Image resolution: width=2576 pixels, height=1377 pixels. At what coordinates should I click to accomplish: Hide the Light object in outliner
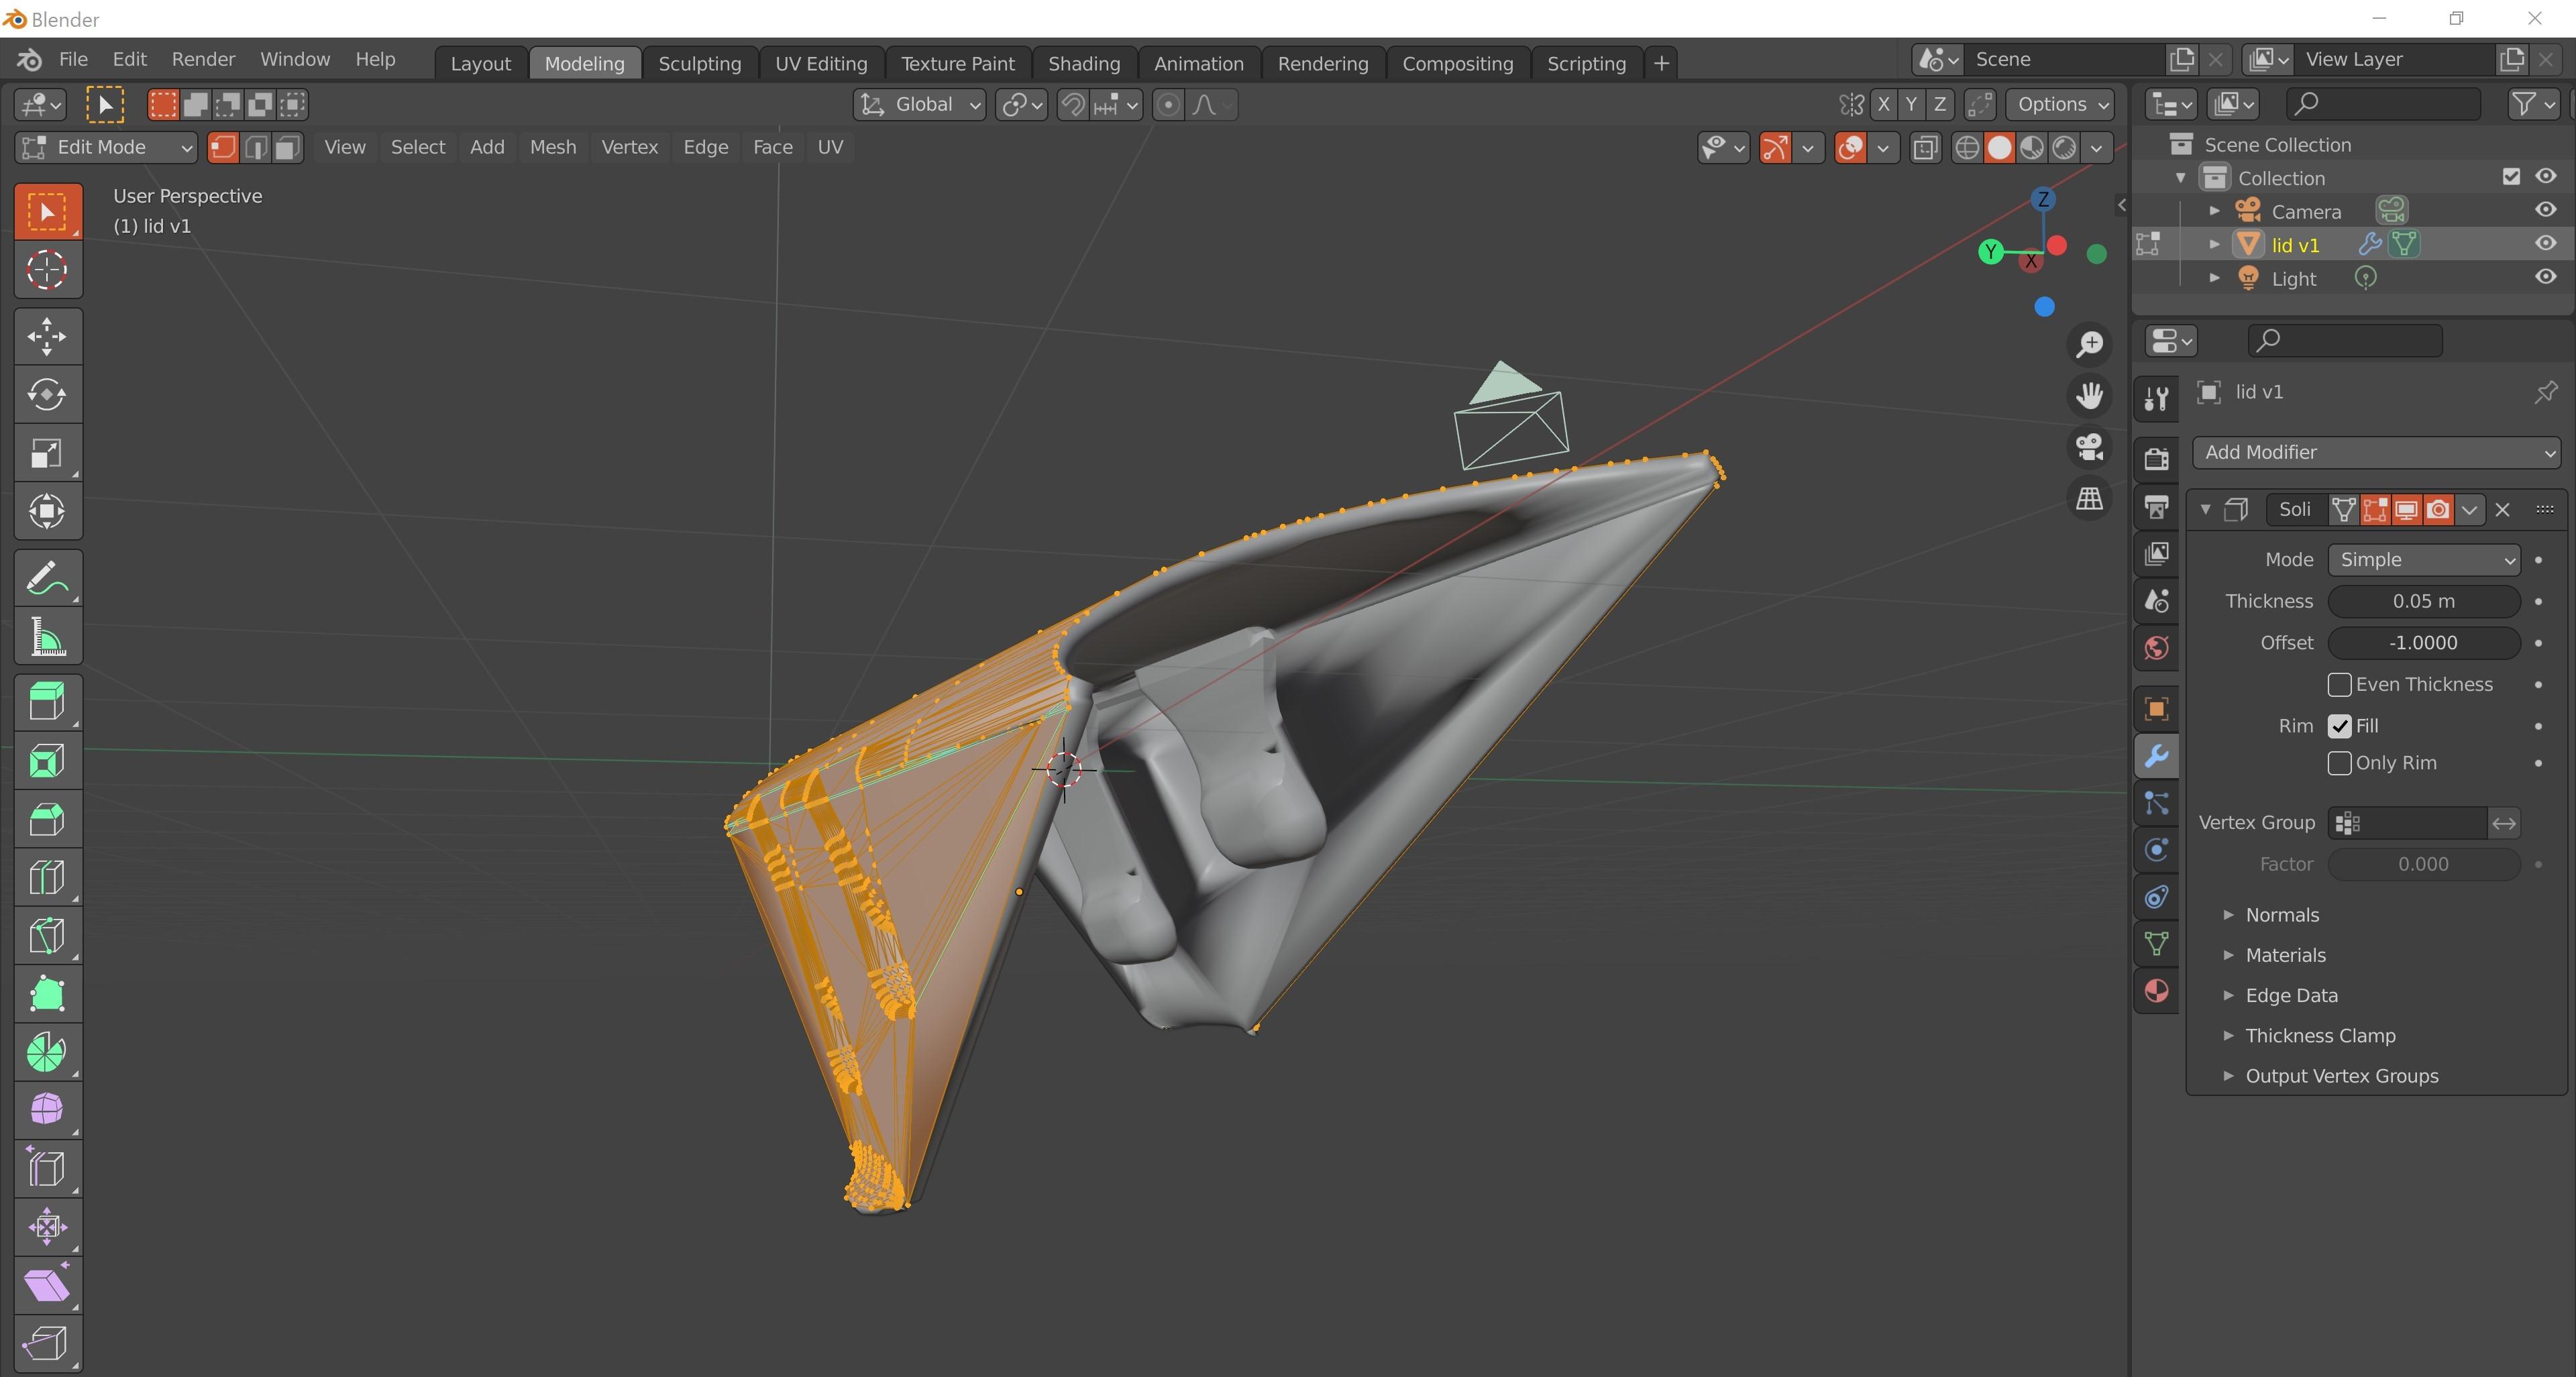click(2545, 278)
